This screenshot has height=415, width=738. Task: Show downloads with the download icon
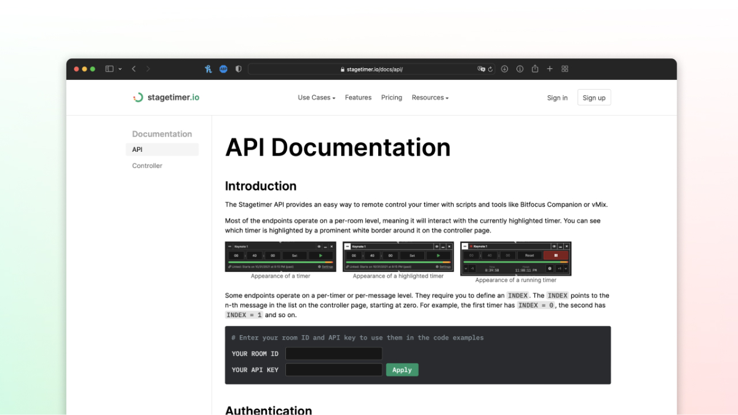pos(504,69)
